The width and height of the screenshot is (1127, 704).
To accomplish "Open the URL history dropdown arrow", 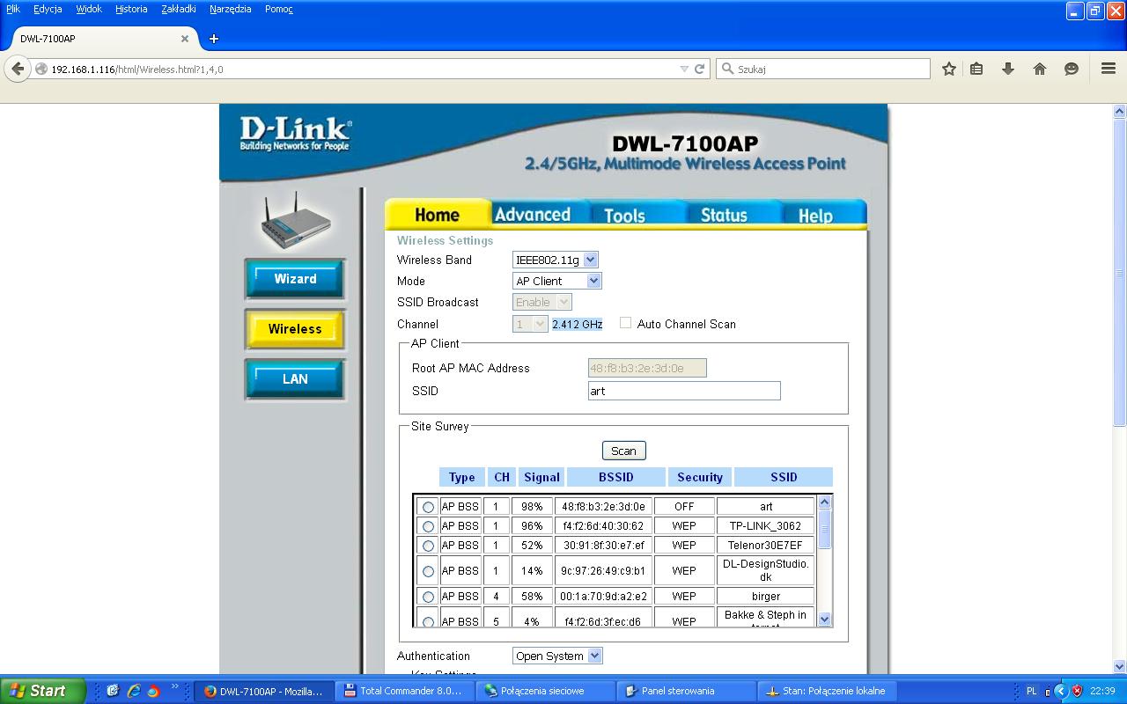I will click(684, 69).
